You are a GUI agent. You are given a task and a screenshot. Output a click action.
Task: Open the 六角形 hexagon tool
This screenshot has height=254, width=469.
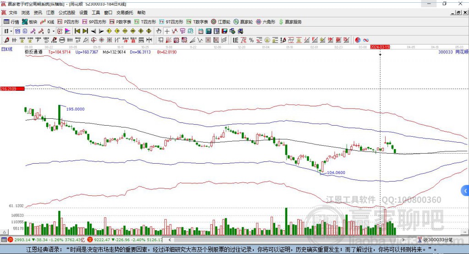click(266, 22)
